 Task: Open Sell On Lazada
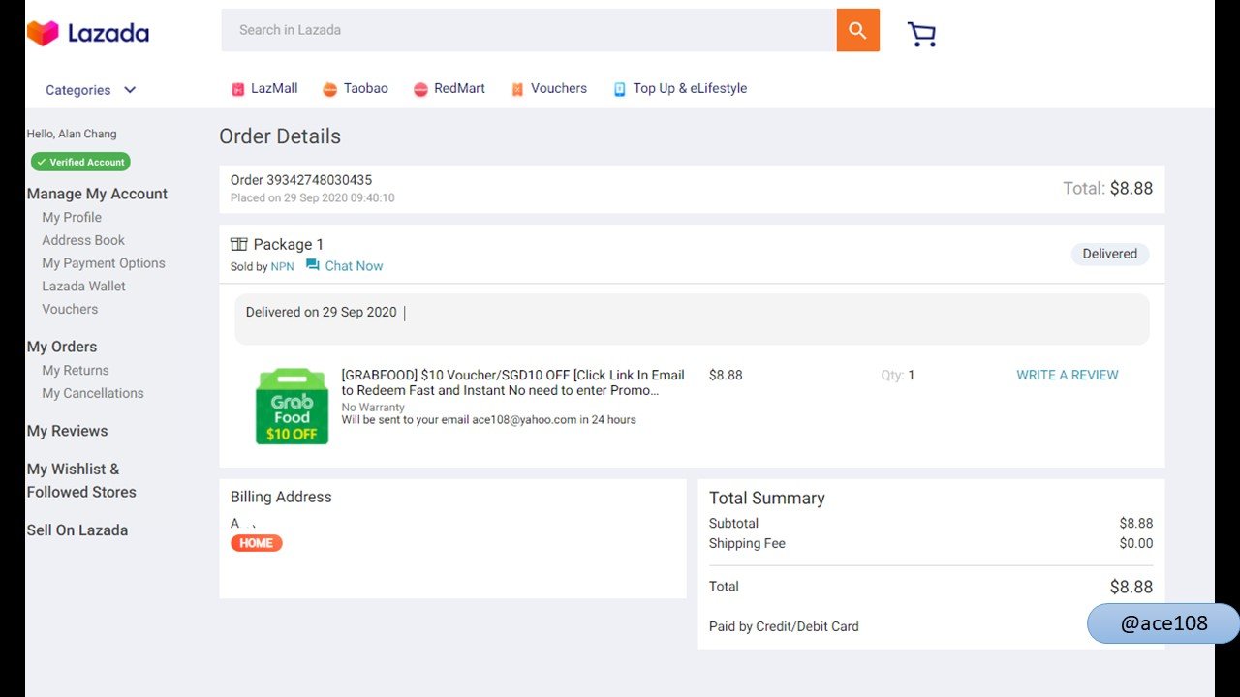pos(77,530)
